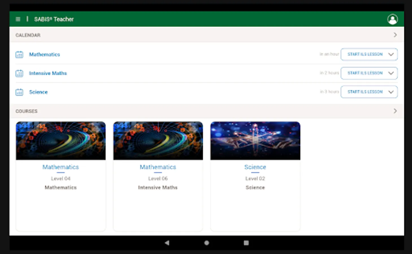
Task: Open dropdown arrow on Intensive Maths lesson button
Action: (391, 73)
